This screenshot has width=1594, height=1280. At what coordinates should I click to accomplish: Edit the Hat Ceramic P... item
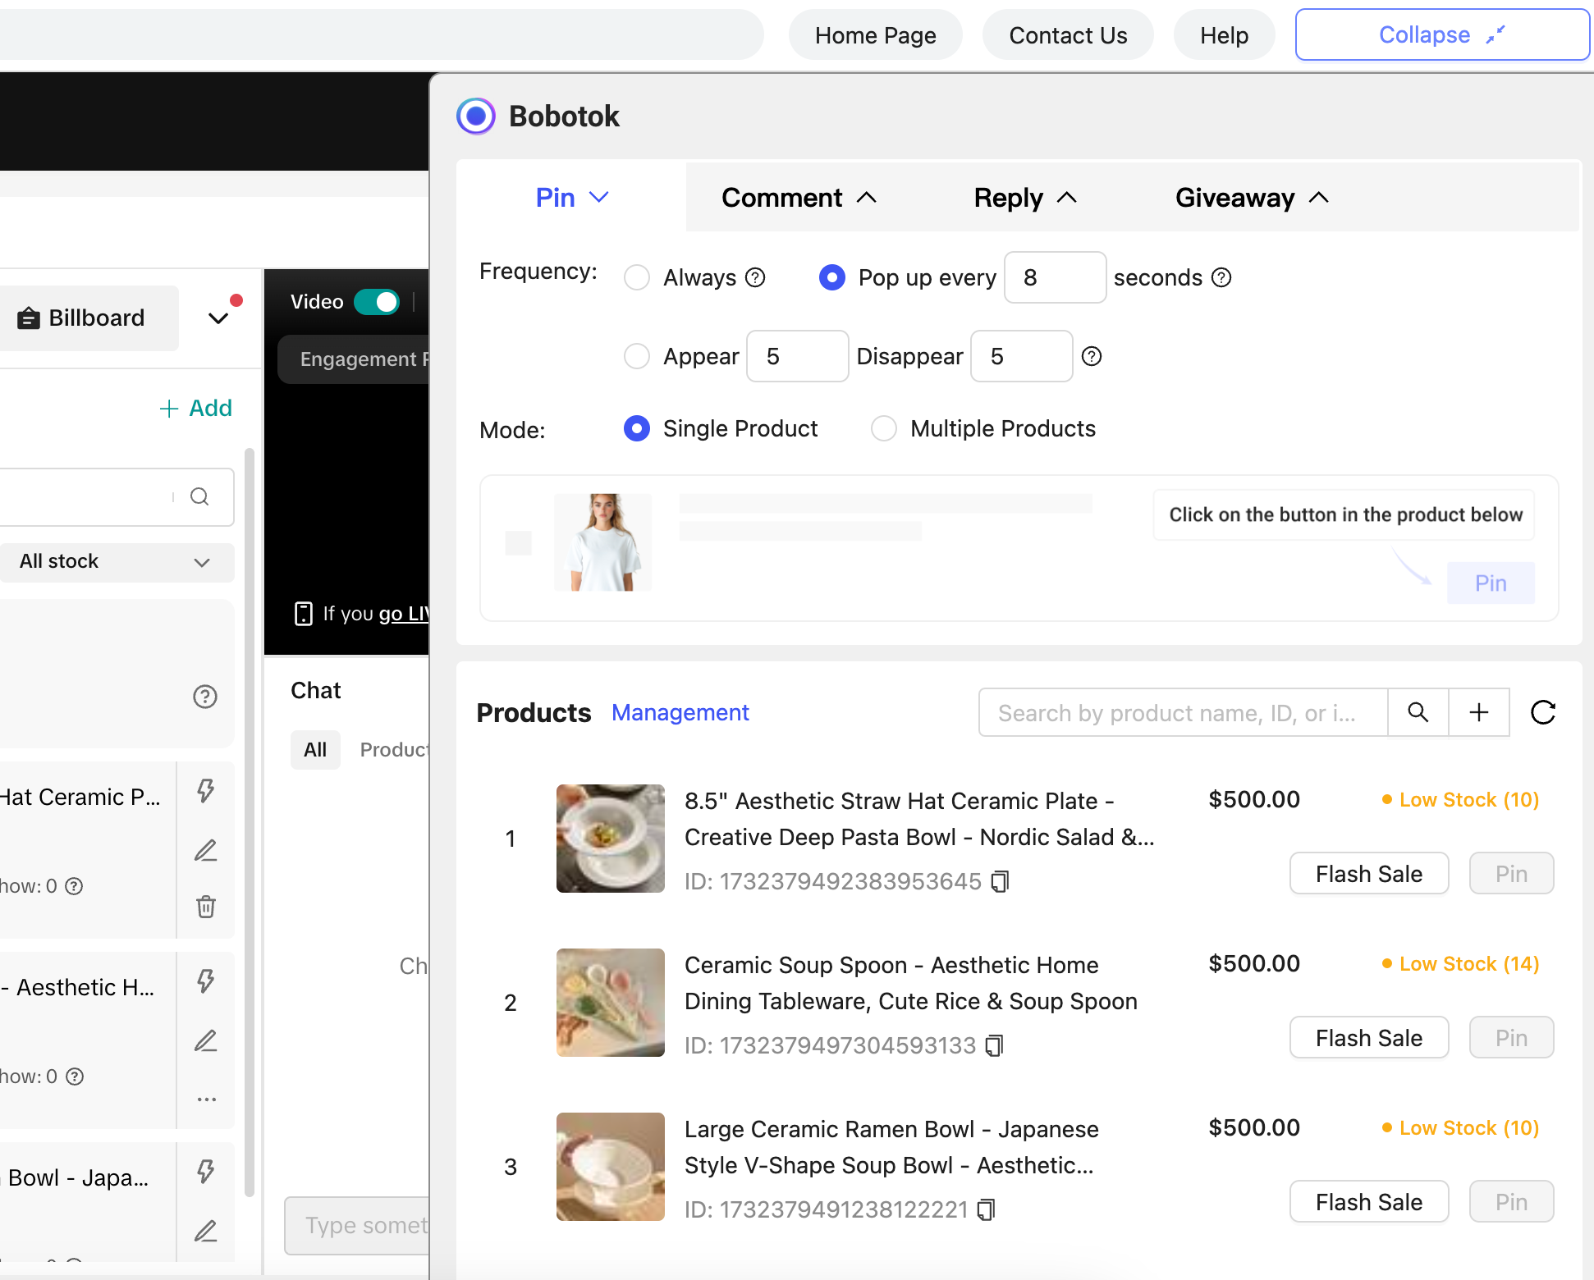coord(206,850)
